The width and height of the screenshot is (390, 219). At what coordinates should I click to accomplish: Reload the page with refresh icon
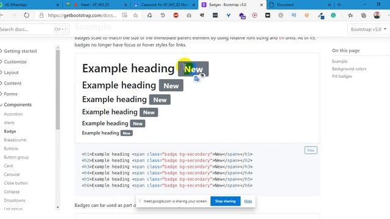(26, 15)
